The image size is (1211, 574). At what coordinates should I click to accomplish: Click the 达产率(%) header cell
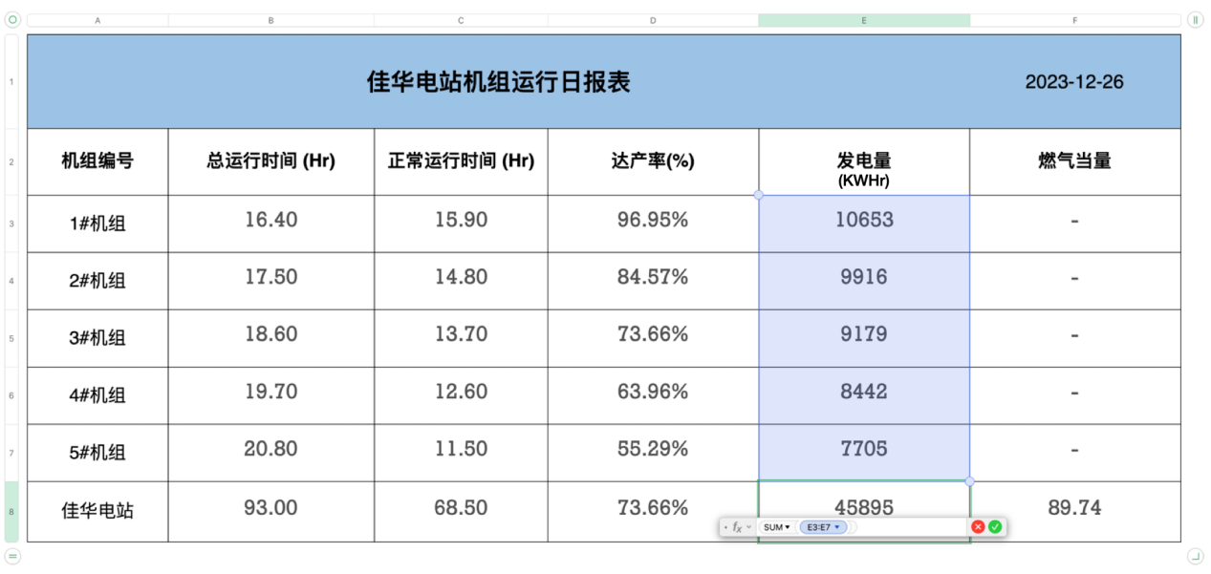pos(653,161)
